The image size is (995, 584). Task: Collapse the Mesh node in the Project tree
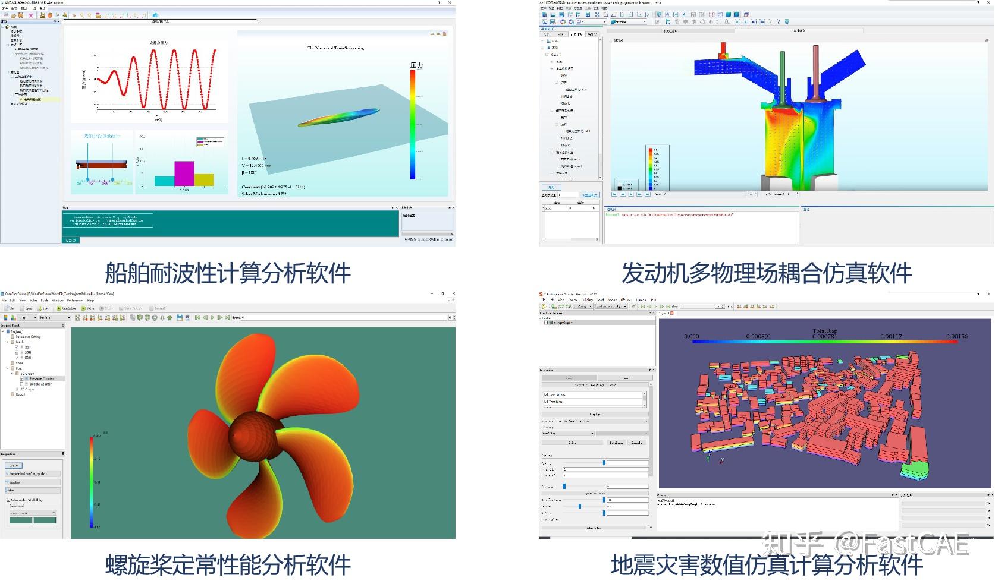7,342
